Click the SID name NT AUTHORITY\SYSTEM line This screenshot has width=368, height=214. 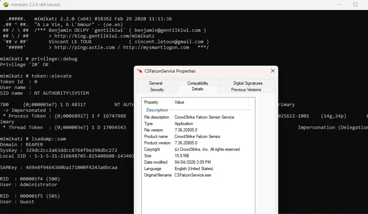[45, 93]
